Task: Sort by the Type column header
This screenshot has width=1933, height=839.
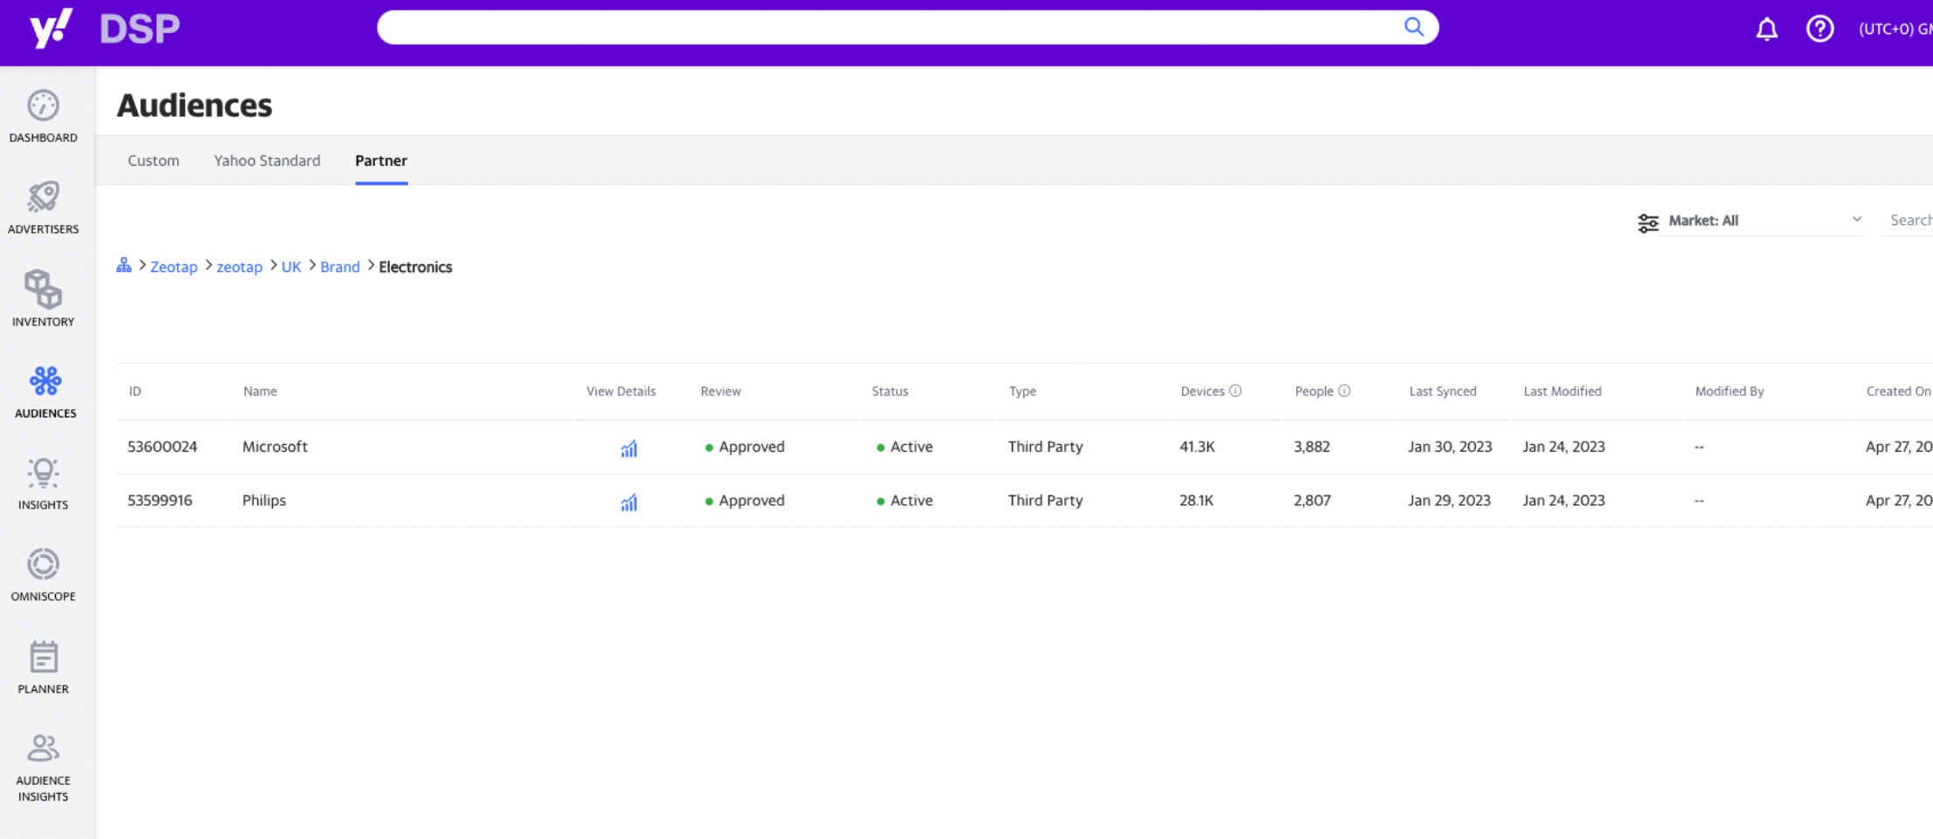Action: (x=1022, y=392)
